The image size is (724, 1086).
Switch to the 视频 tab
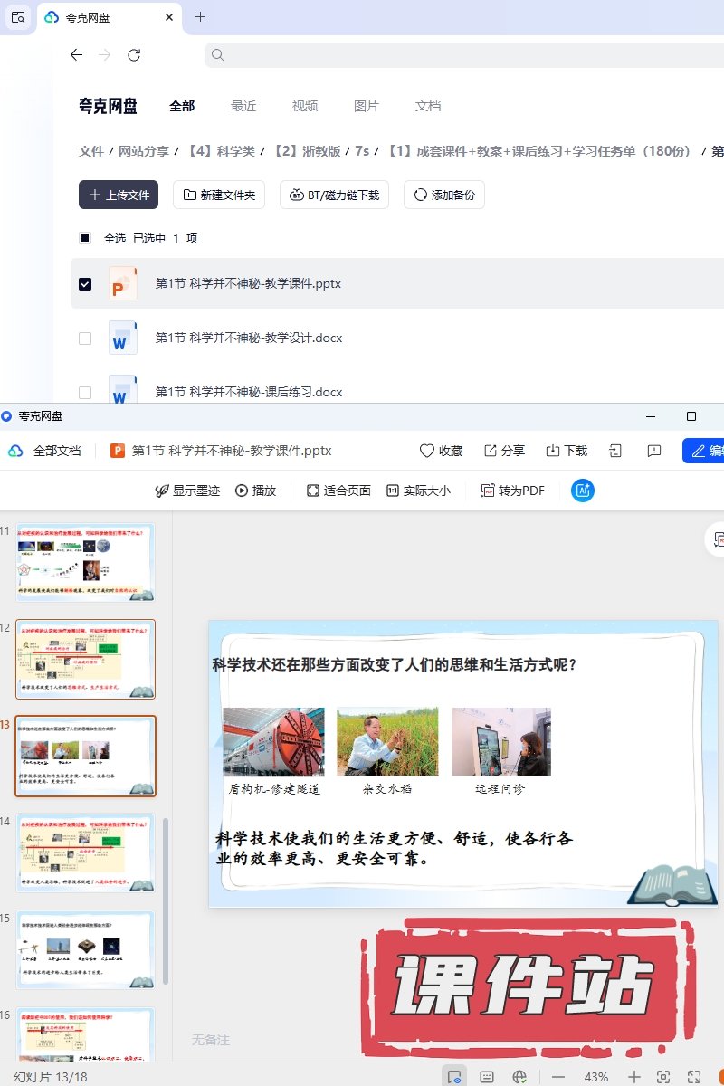(x=305, y=106)
